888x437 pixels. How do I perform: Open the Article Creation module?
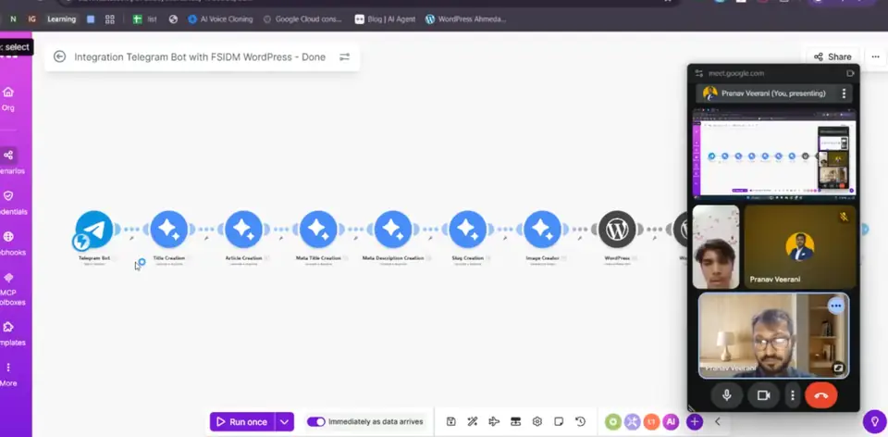(243, 229)
